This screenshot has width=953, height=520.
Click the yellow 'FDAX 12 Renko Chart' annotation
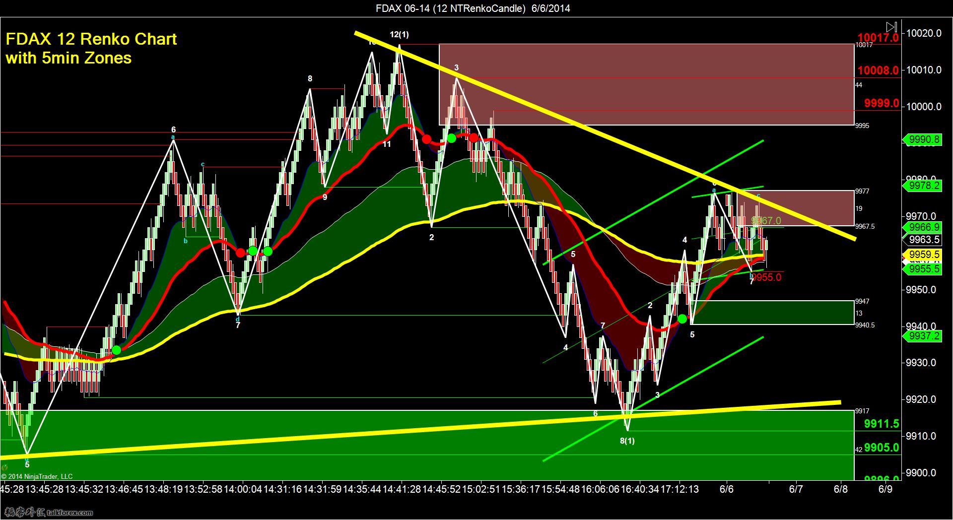(x=91, y=39)
